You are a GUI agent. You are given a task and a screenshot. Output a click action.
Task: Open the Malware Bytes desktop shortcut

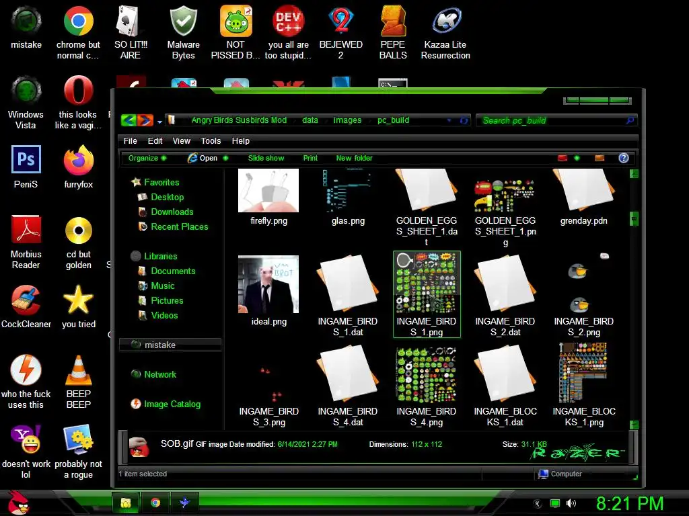pos(183,32)
